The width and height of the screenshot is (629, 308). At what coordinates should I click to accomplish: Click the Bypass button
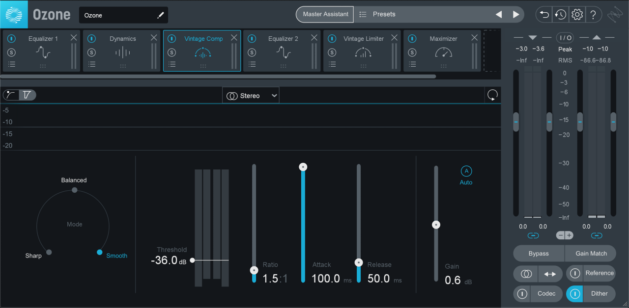point(539,254)
